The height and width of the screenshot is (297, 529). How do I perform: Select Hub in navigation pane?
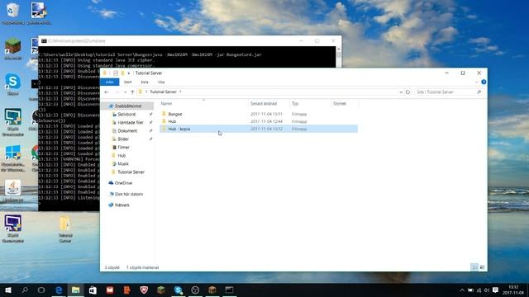point(122,156)
